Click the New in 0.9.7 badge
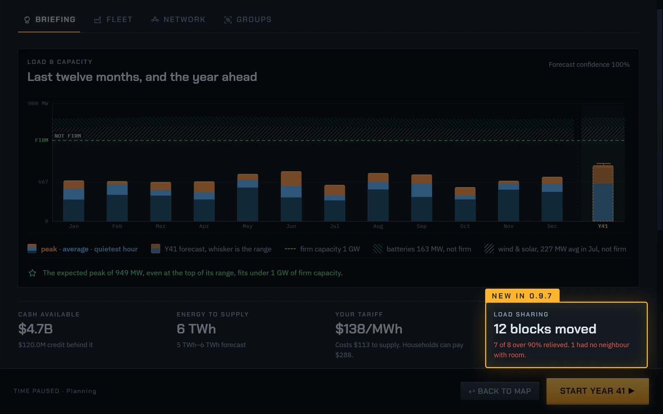This screenshot has height=414, width=663. (x=522, y=296)
